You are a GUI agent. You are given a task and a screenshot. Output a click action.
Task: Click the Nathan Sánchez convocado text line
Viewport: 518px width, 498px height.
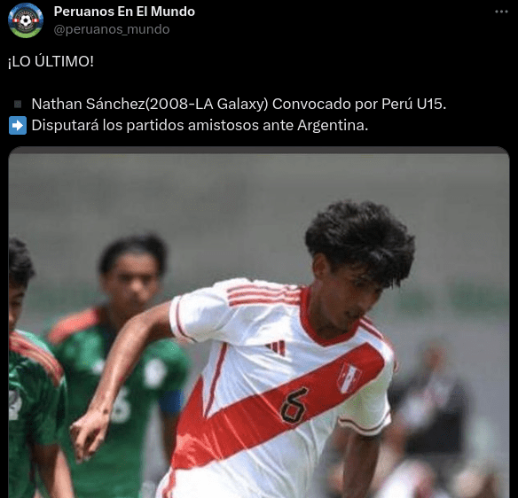click(x=239, y=104)
